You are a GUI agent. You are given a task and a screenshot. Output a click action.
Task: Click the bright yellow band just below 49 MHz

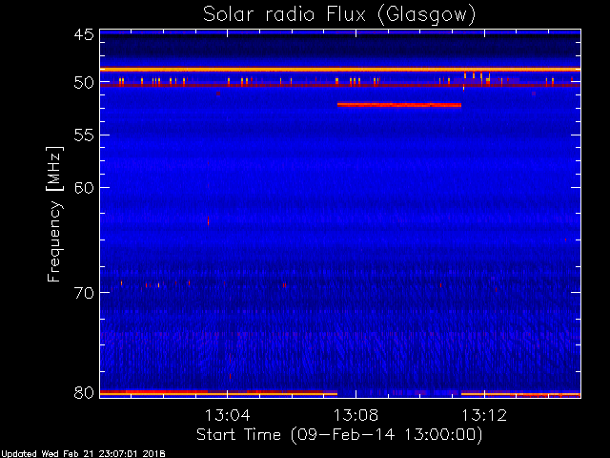click(x=340, y=70)
